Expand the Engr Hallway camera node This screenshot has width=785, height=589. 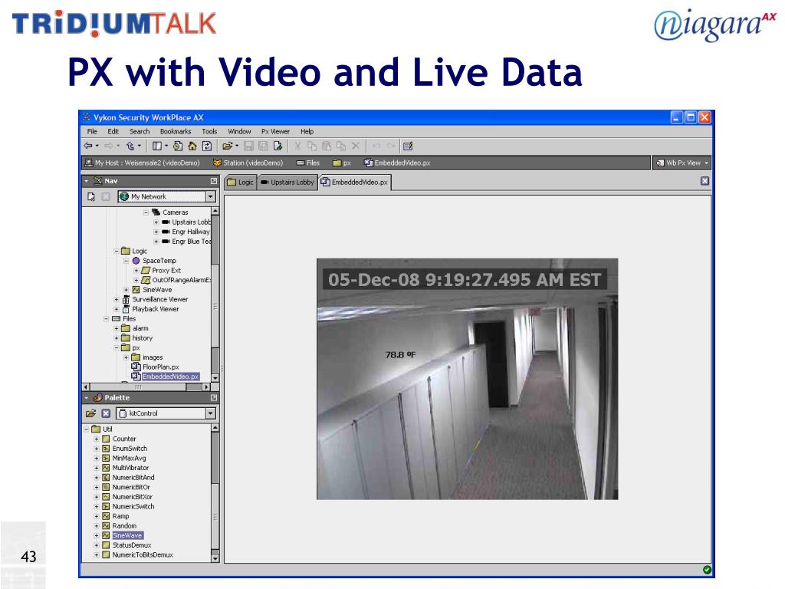(x=156, y=232)
